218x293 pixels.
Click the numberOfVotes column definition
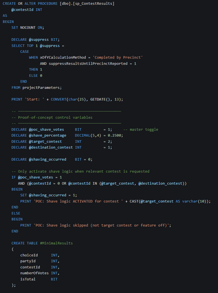click(34, 273)
